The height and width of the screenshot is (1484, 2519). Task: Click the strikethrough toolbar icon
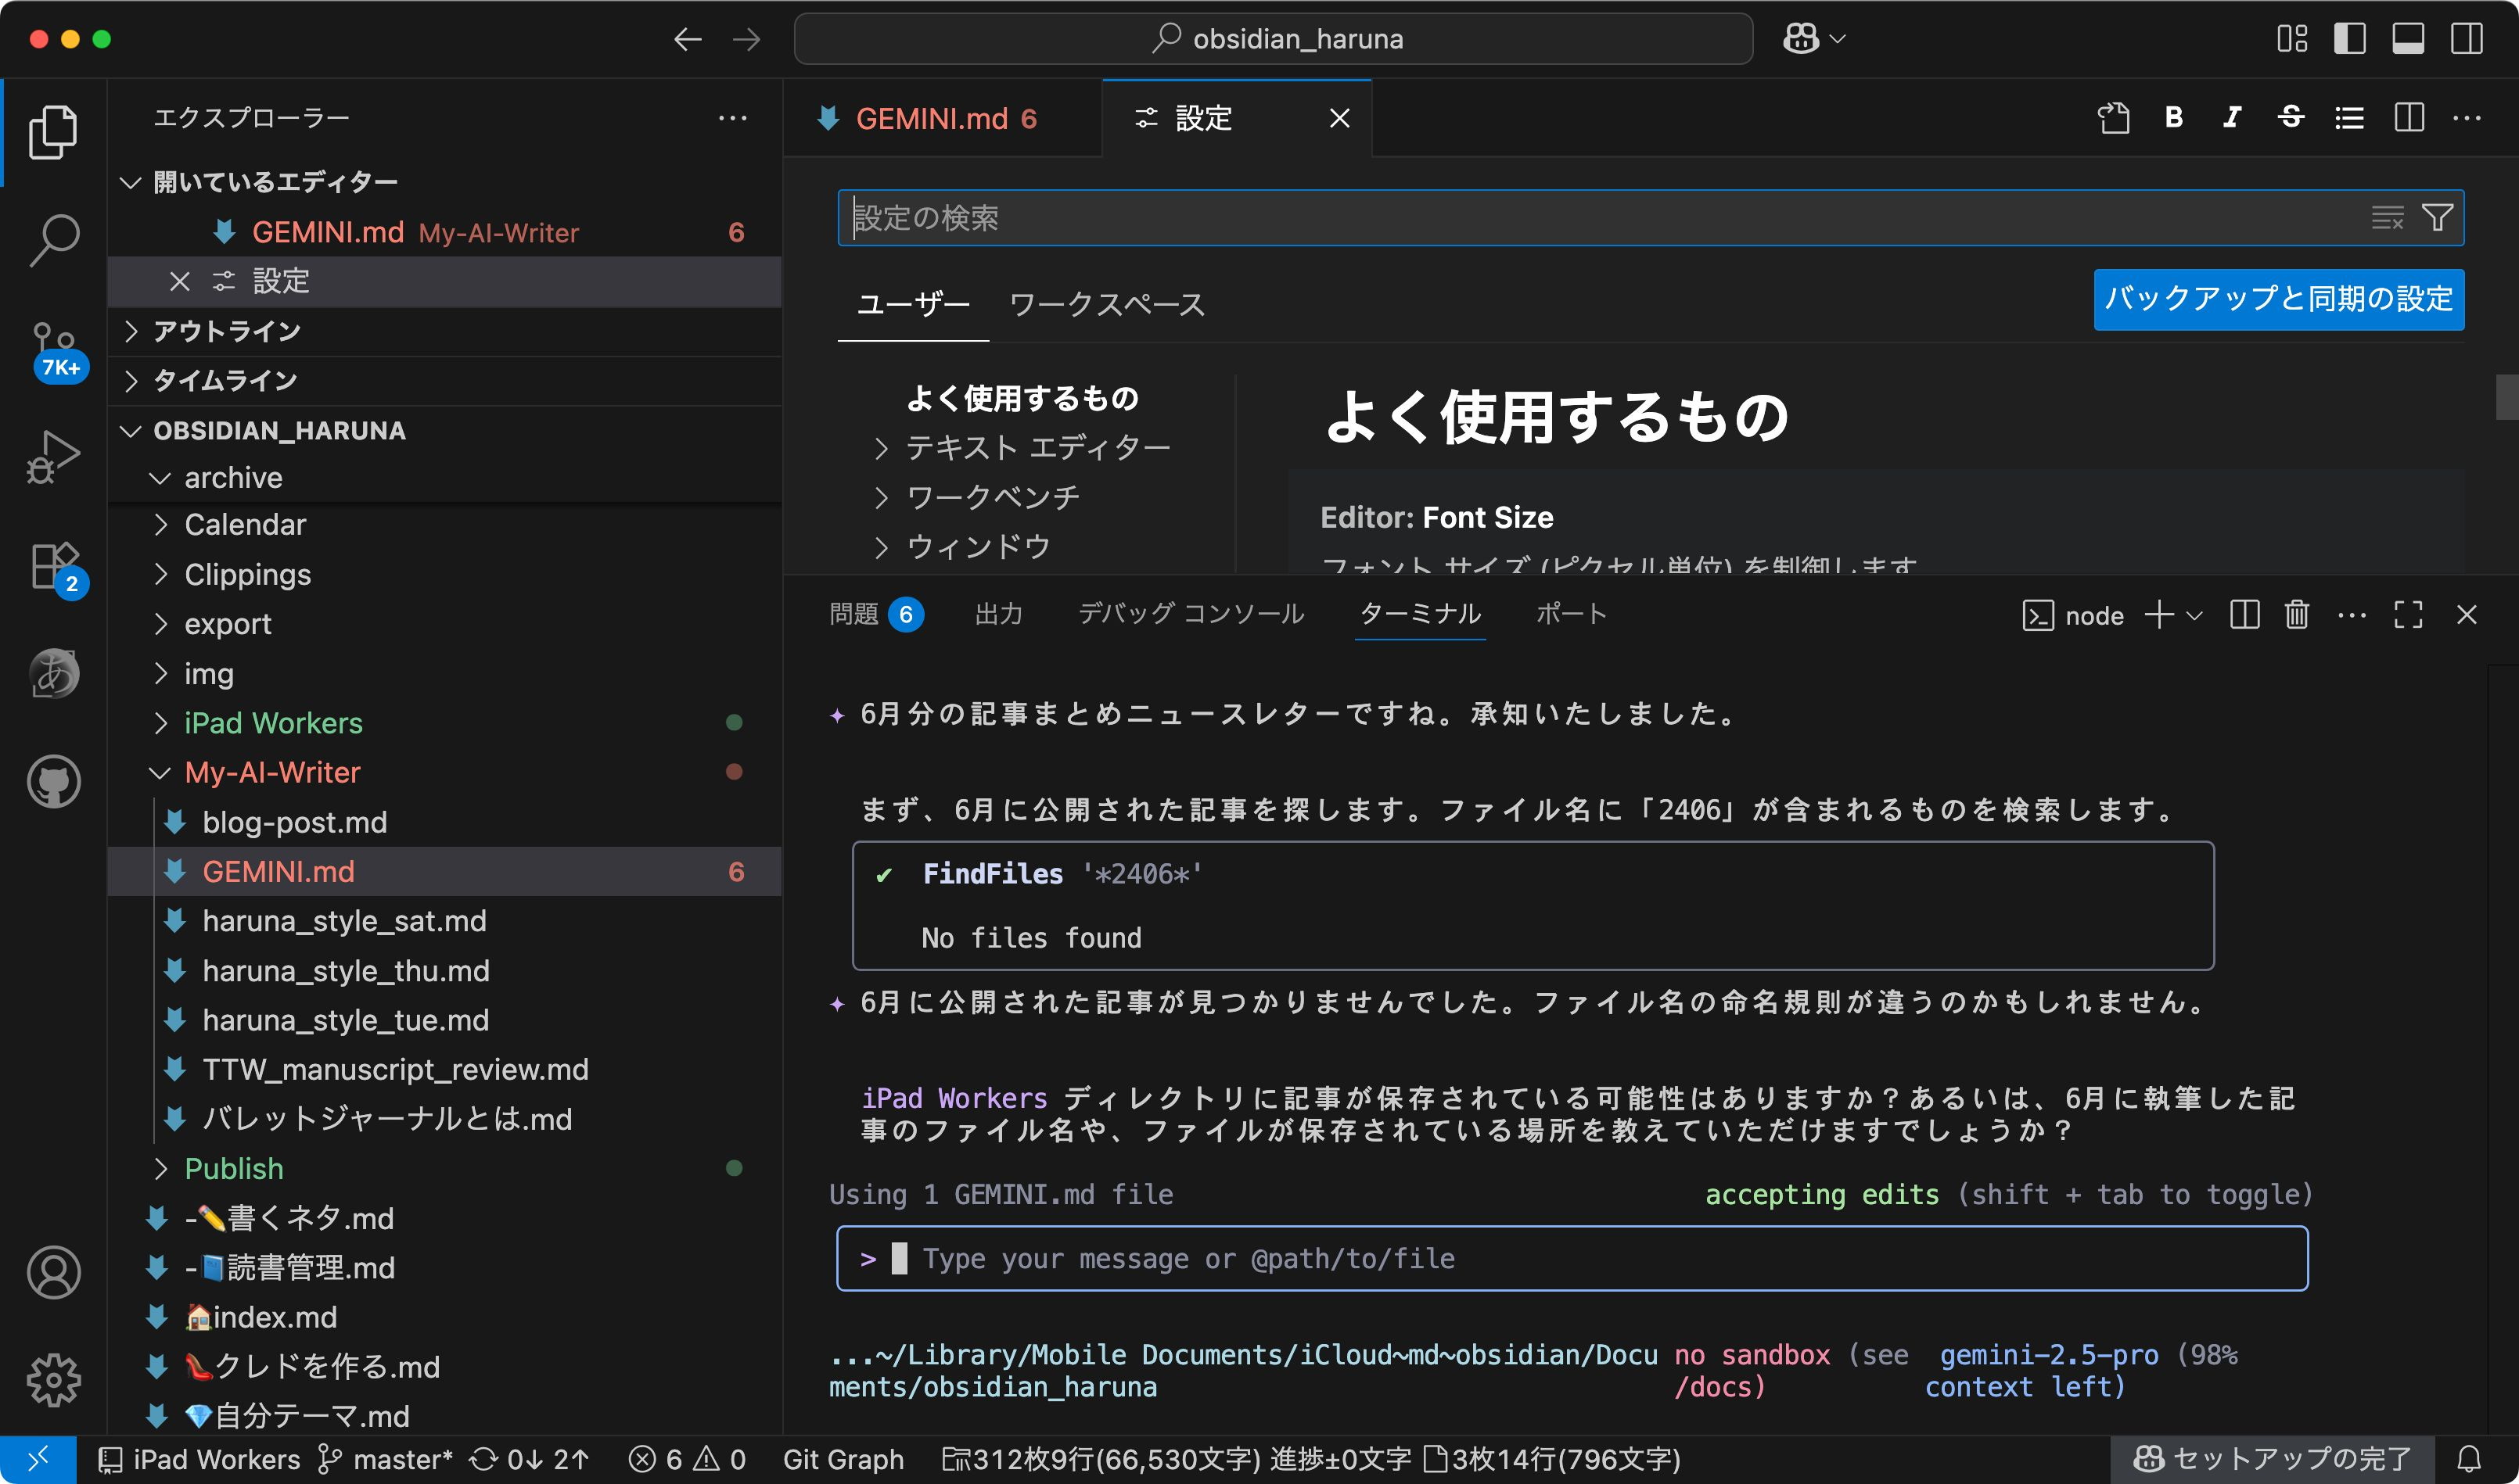[x=2290, y=118]
